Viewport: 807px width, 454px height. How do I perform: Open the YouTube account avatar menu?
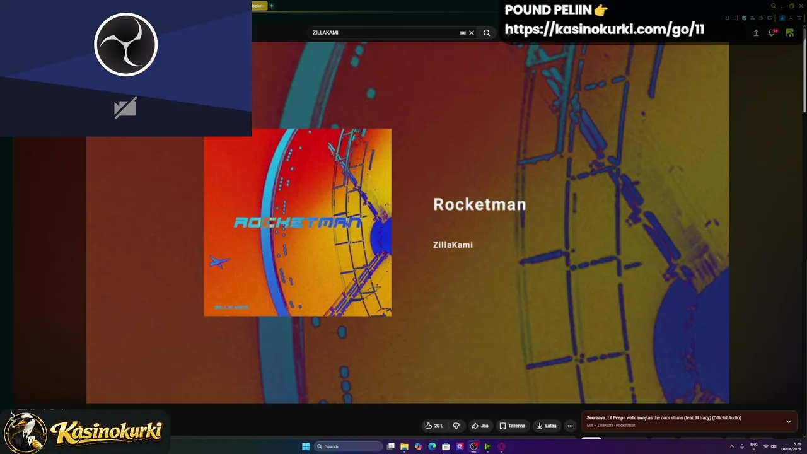tap(789, 33)
